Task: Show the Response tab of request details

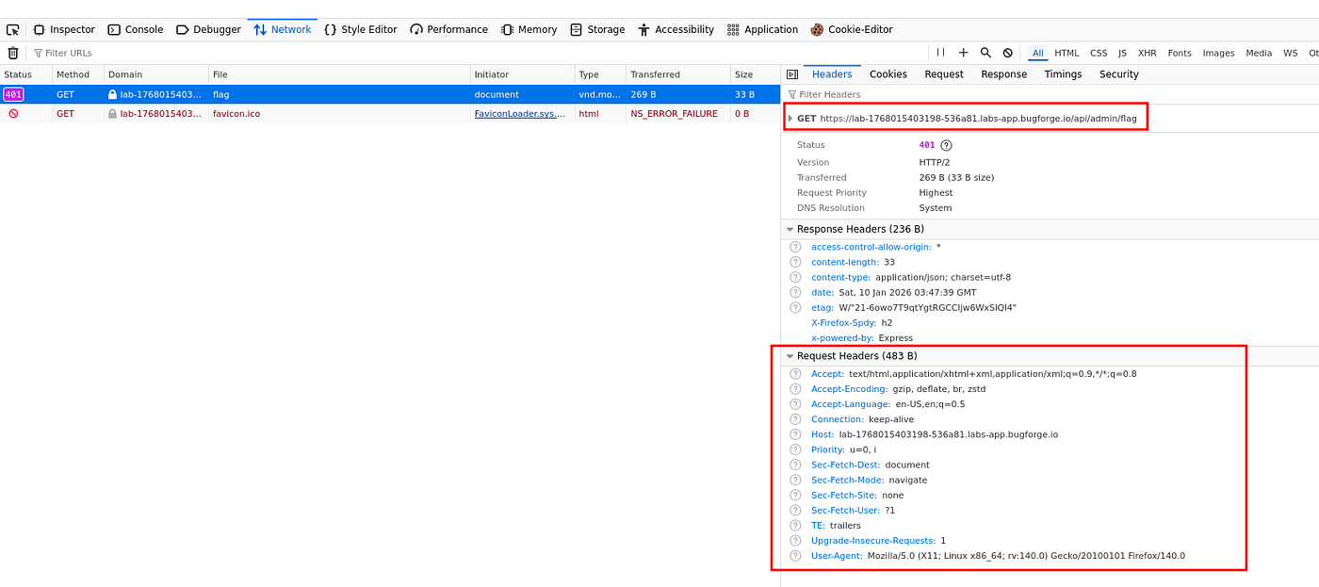Action: [1003, 73]
